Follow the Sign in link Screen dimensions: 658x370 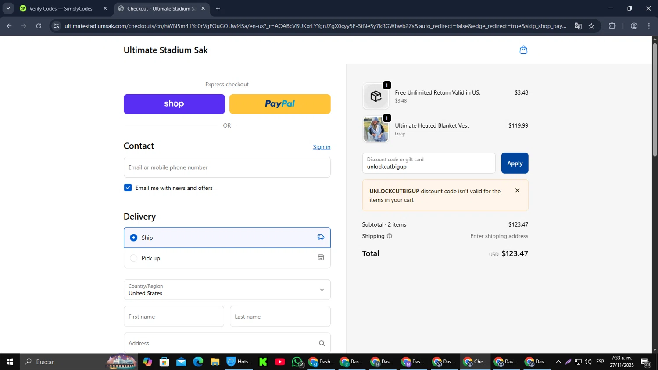tap(322, 147)
